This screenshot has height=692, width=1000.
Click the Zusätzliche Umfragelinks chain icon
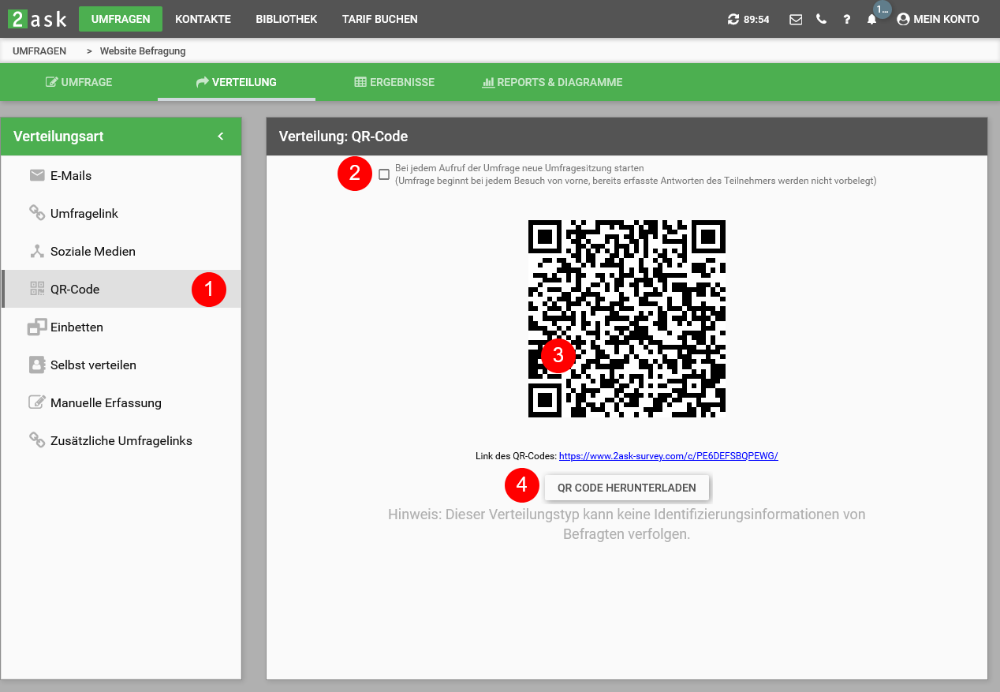click(37, 440)
